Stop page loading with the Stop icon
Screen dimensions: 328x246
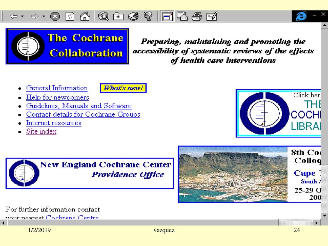pyautogui.click(x=55, y=16)
